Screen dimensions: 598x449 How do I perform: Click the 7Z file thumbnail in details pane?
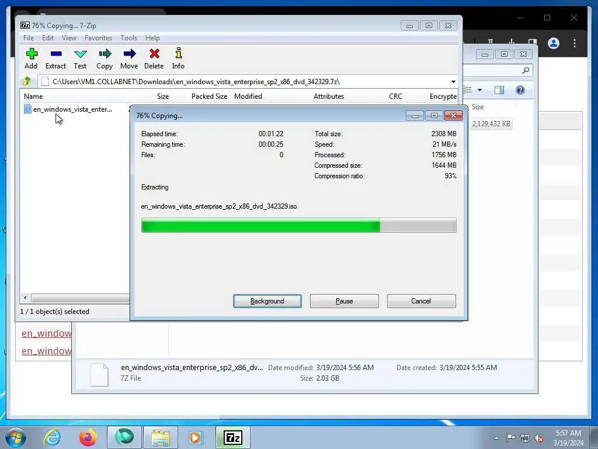[x=99, y=375]
